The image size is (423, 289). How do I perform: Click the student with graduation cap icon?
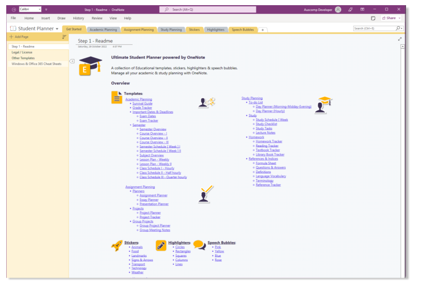pos(323,105)
